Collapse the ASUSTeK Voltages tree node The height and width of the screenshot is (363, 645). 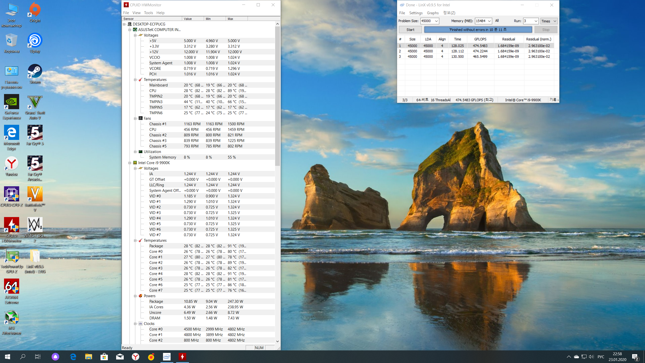point(135,35)
